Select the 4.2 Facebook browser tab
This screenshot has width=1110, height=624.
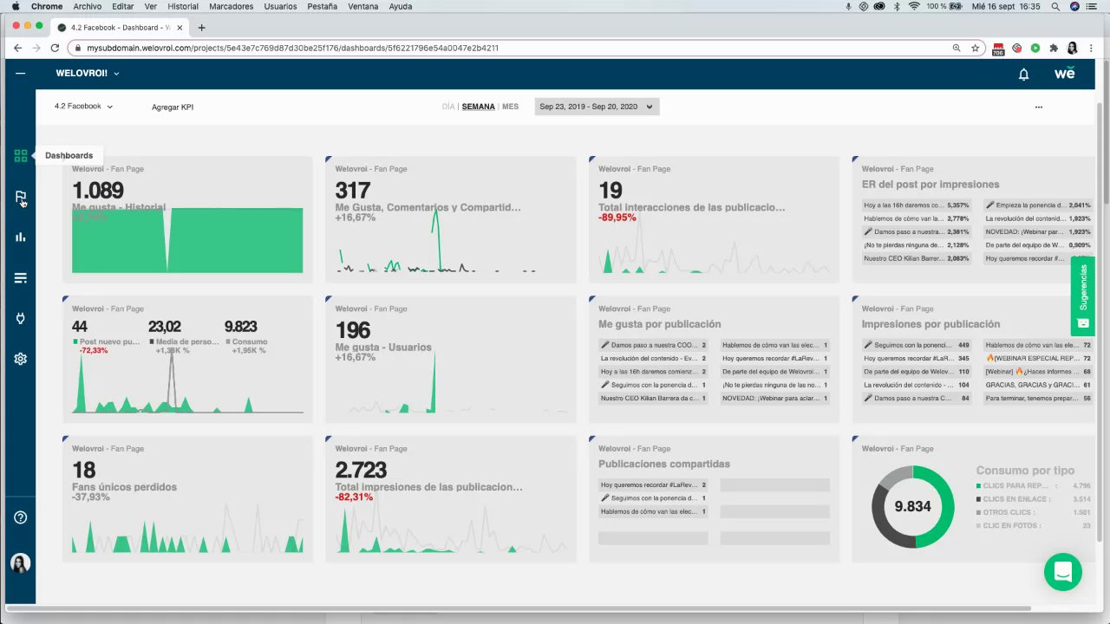(x=120, y=28)
